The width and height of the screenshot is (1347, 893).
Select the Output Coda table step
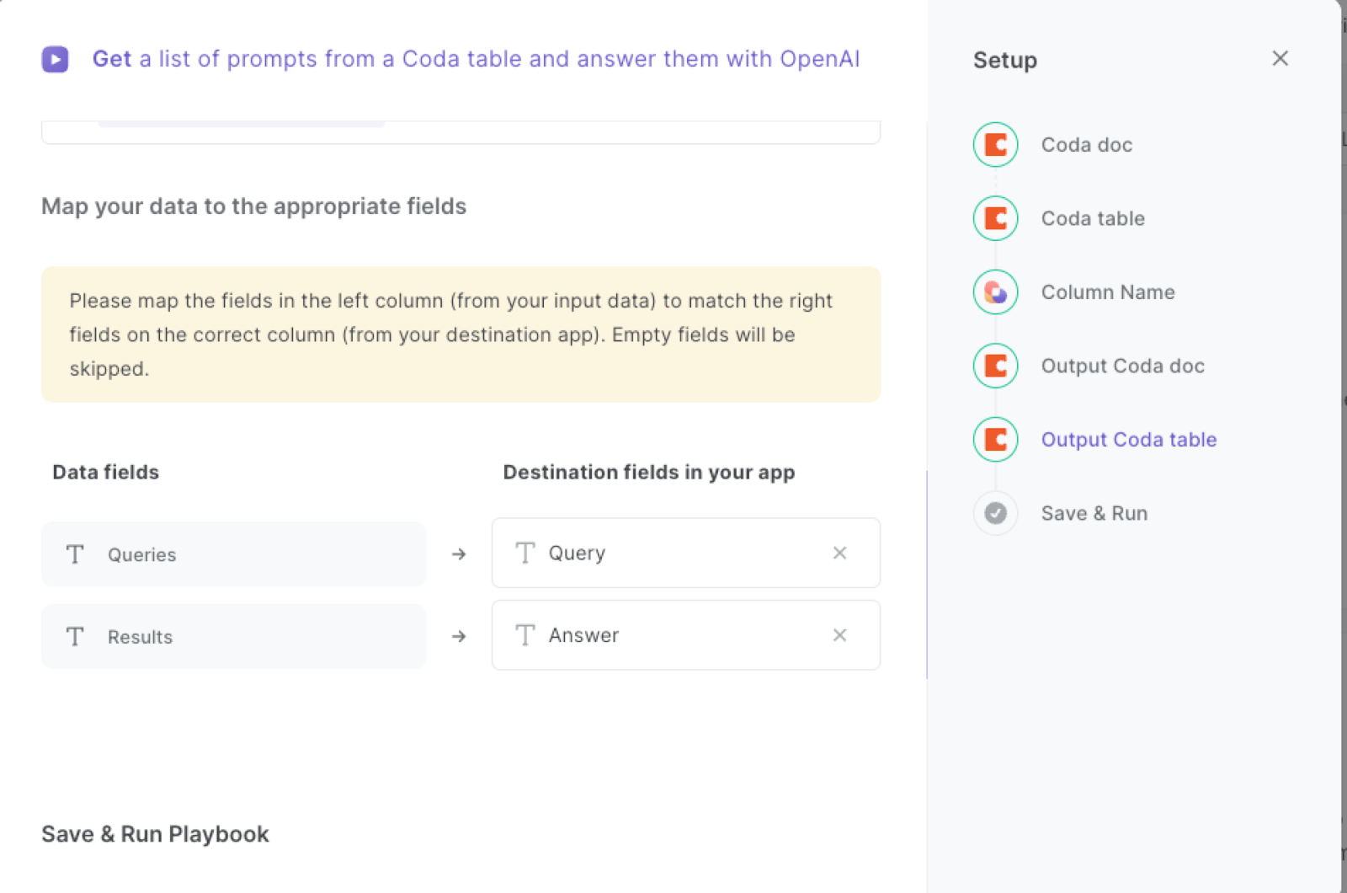[x=1128, y=440]
